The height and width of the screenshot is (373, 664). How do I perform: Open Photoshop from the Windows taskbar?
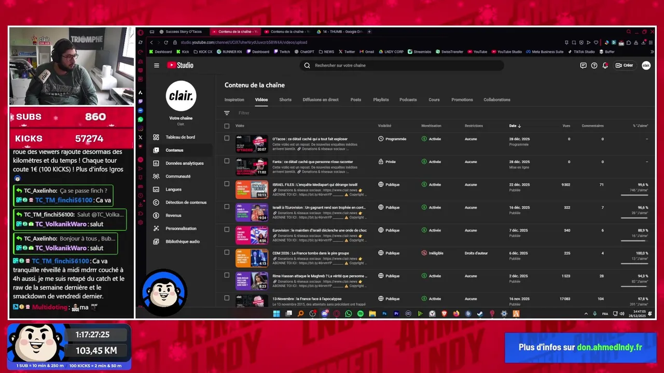tap(384, 313)
